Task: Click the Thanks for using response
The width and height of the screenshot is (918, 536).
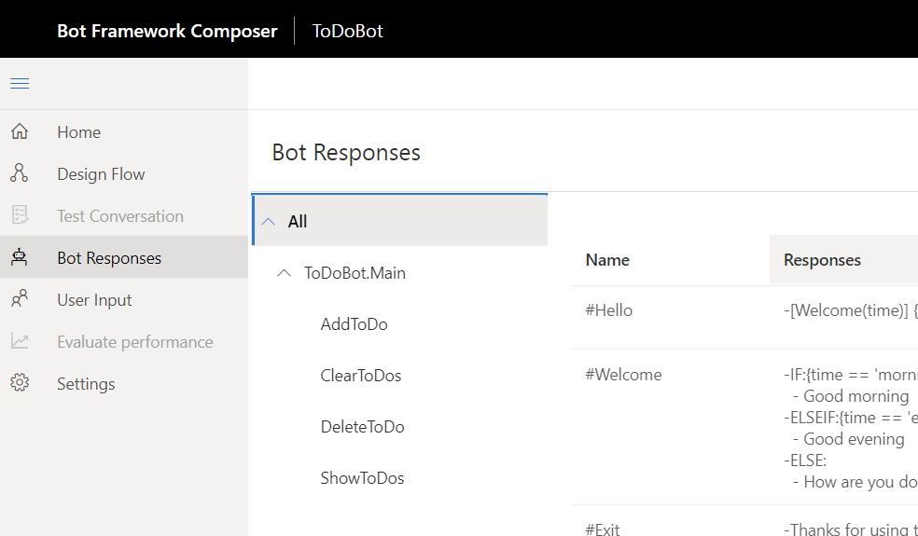Action: pos(851,530)
